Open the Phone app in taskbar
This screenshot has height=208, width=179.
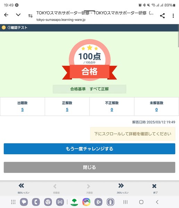pyautogui.click(x=36, y=202)
